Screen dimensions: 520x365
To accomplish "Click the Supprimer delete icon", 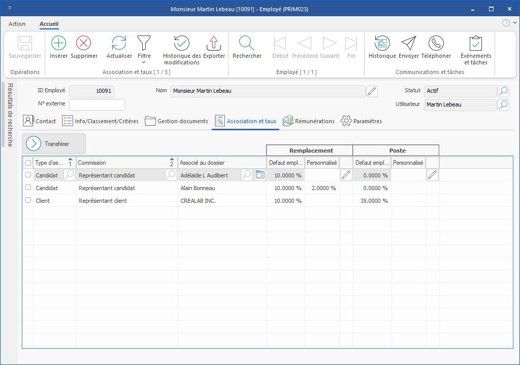I will coord(84,44).
